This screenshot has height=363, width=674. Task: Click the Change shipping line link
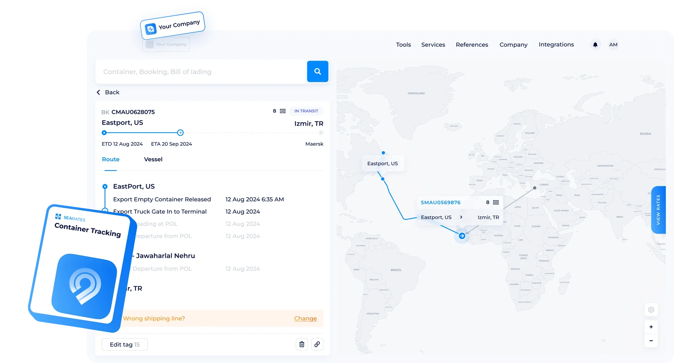(x=306, y=319)
